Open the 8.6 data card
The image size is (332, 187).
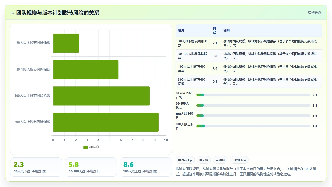pyautogui.click(x=146, y=167)
